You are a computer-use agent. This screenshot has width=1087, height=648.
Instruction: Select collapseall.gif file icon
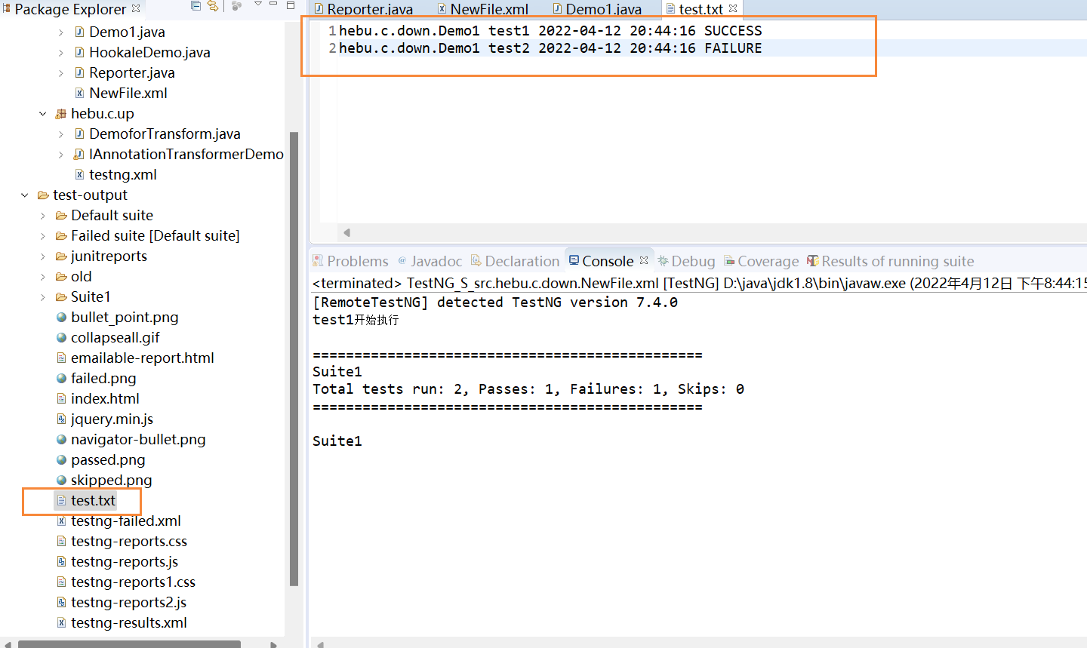62,338
